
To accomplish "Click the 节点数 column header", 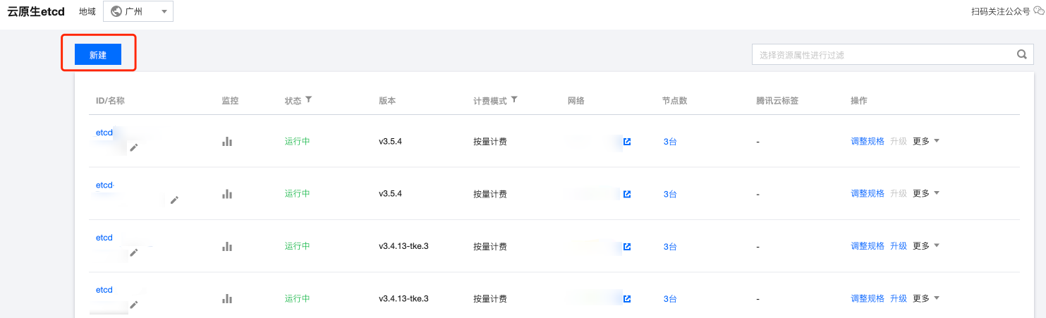I will pos(675,101).
